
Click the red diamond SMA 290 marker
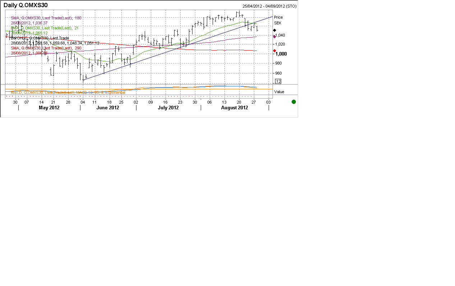tap(274, 51)
